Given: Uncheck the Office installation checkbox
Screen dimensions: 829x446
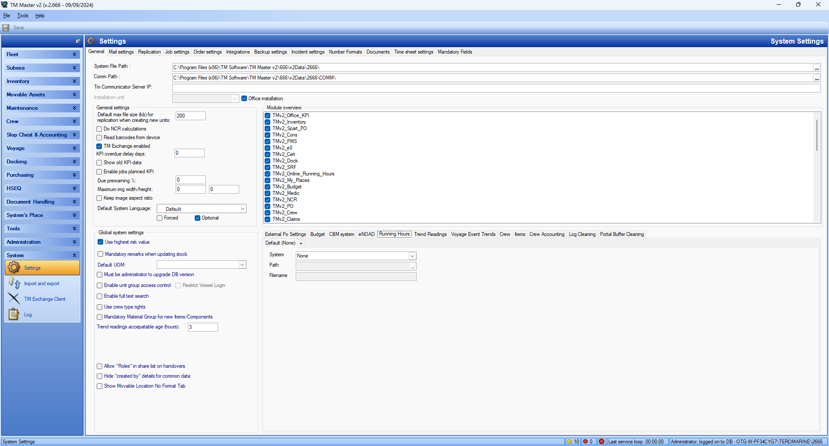Looking at the screenshot, I should 244,99.
